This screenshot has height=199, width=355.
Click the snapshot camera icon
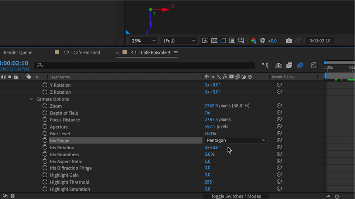pyautogui.click(x=289, y=41)
